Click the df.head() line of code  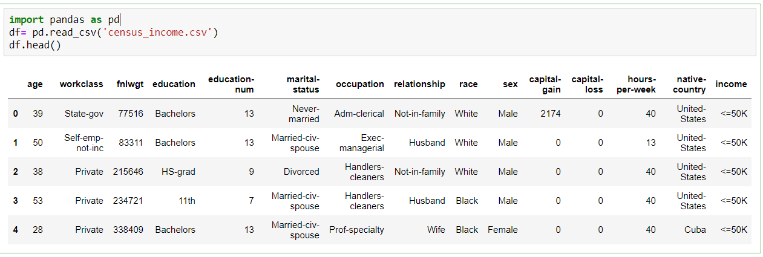pyautogui.click(x=35, y=45)
